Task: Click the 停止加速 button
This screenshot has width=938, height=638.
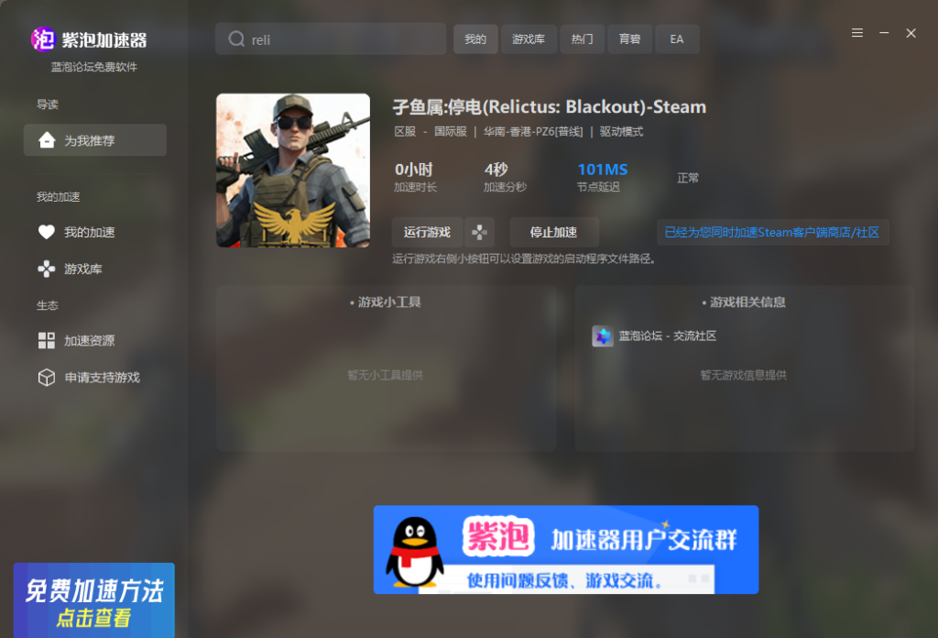Action: 554,232
